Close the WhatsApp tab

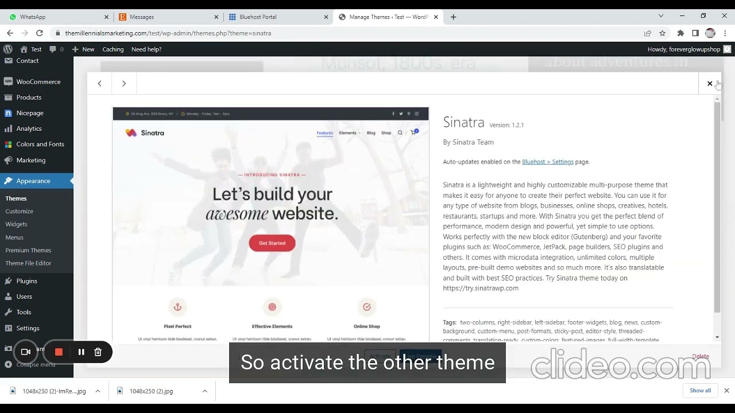click(x=106, y=17)
